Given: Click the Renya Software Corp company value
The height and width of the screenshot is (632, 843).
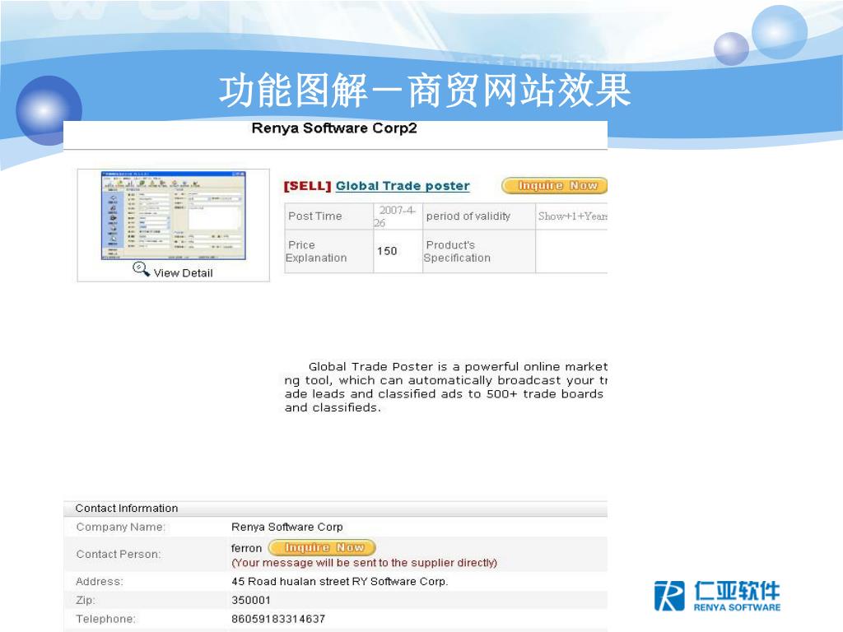Looking at the screenshot, I should click(x=287, y=527).
